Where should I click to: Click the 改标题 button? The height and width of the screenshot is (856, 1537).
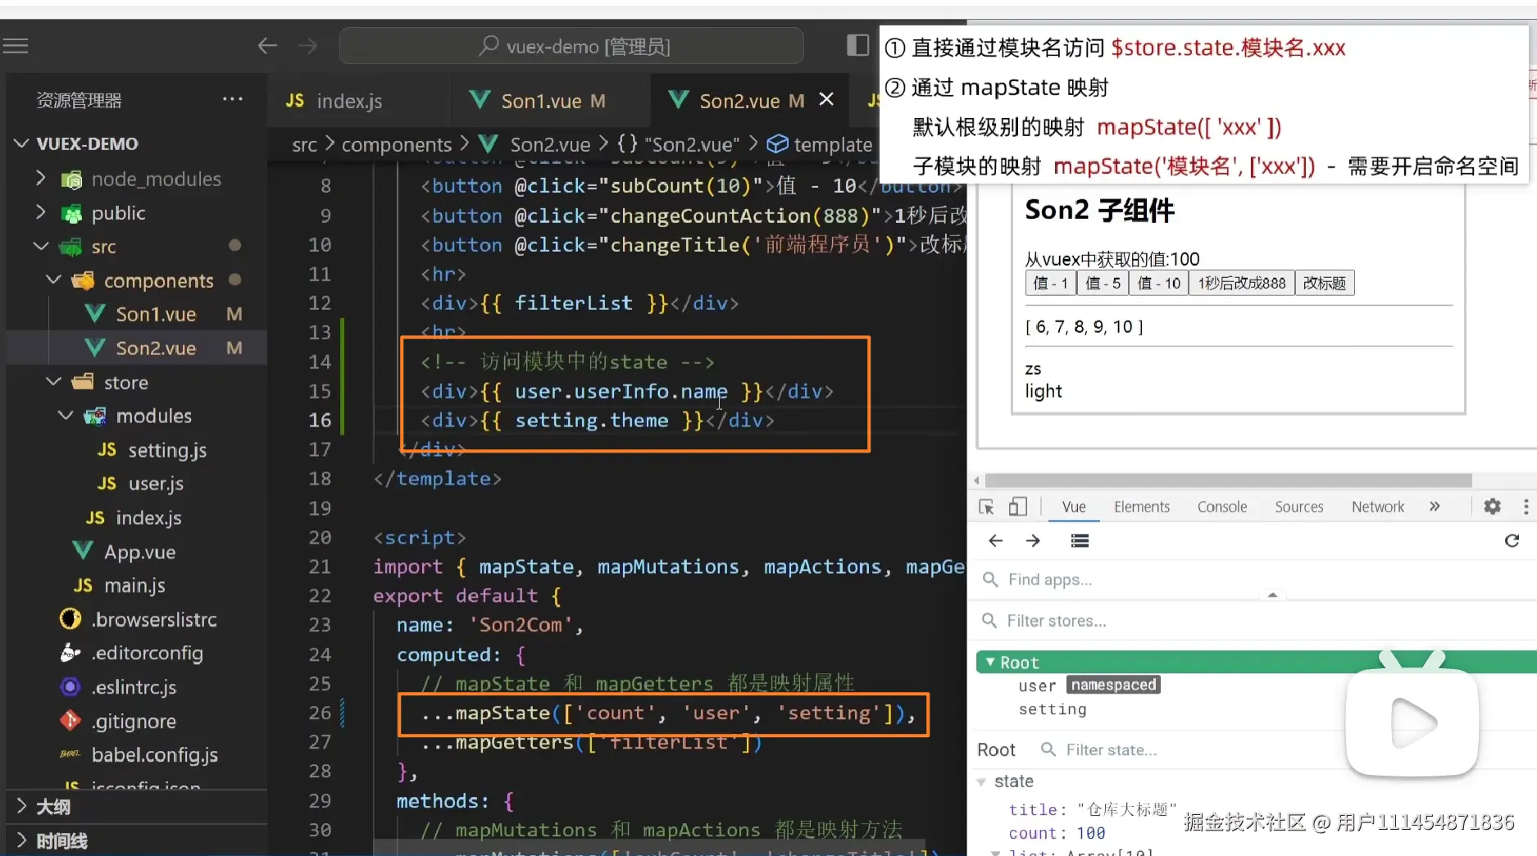coord(1325,283)
